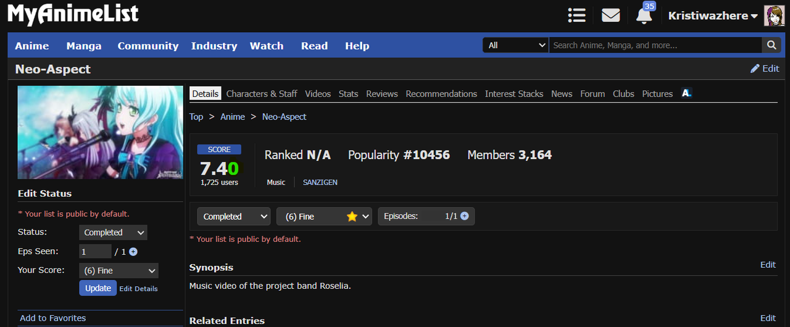This screenshot has width=790, height=327.
Task: Switch to the News tab
Action: point(562,94)
